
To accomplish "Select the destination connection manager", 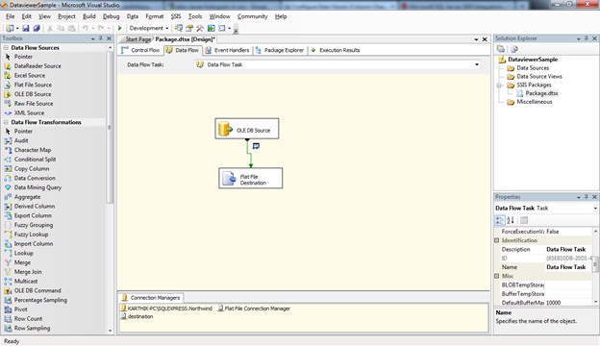I will [x=137, y=316].
